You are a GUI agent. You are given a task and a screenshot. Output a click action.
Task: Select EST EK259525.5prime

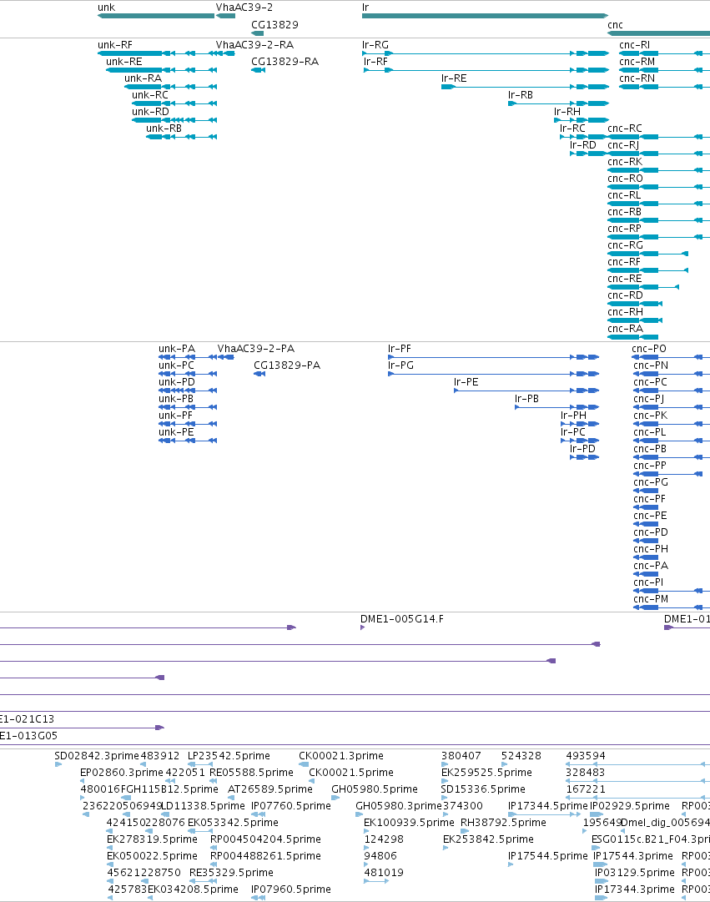click(x=486, y=773)
